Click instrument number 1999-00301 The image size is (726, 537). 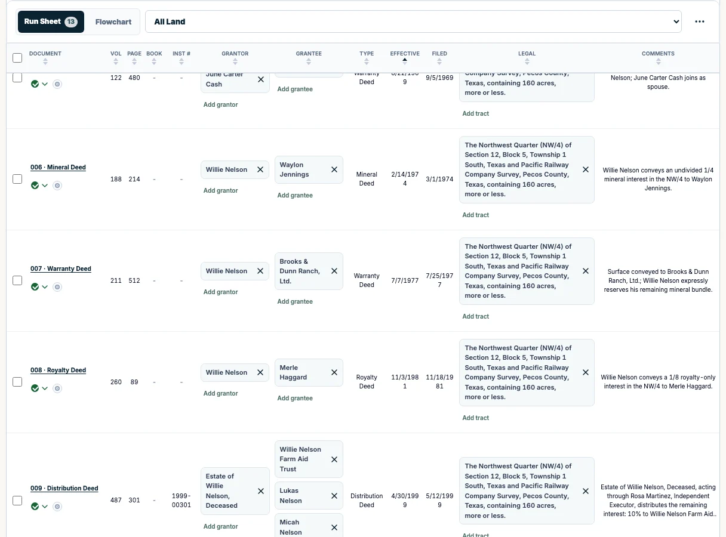tap(181, 500)
